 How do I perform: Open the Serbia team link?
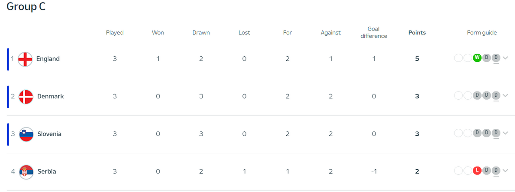coord(47,172)
